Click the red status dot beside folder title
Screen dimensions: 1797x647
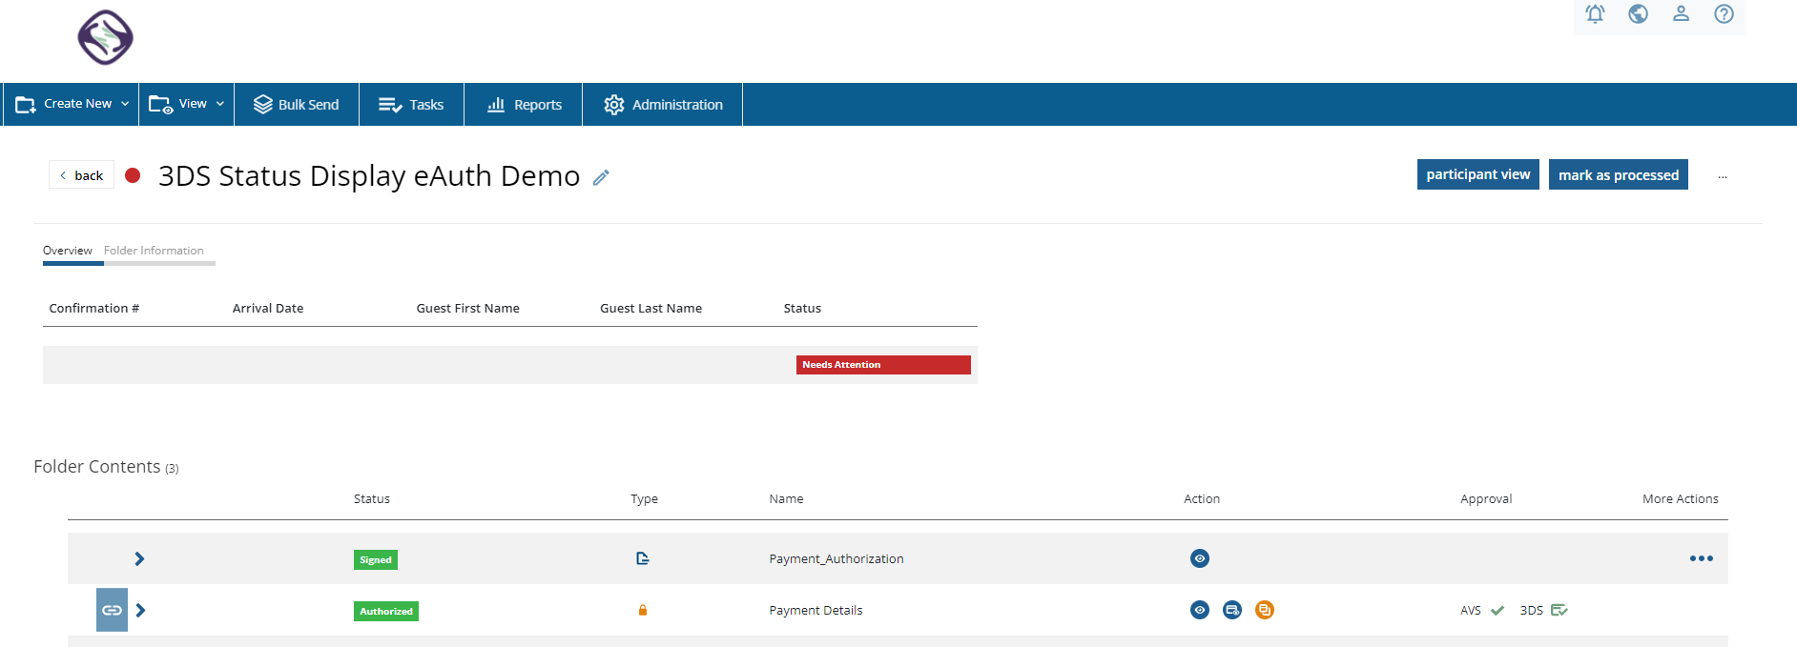pos(134,175)
